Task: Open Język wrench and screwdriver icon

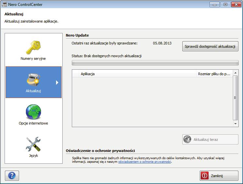Action: [x=33, y=144]
